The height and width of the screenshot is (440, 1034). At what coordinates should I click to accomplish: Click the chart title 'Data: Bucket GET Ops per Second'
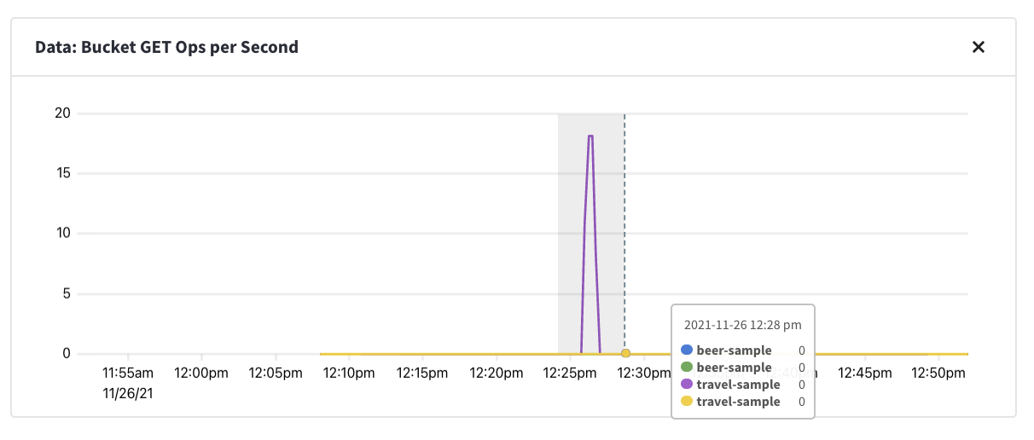pos(166,48)
